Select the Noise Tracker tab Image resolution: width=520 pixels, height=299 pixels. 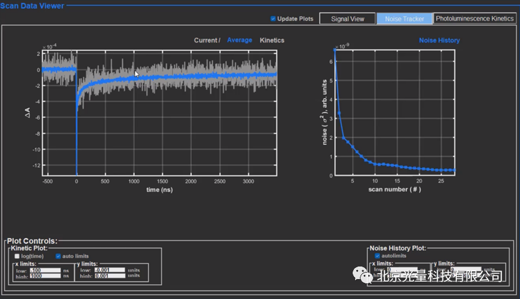404,19
